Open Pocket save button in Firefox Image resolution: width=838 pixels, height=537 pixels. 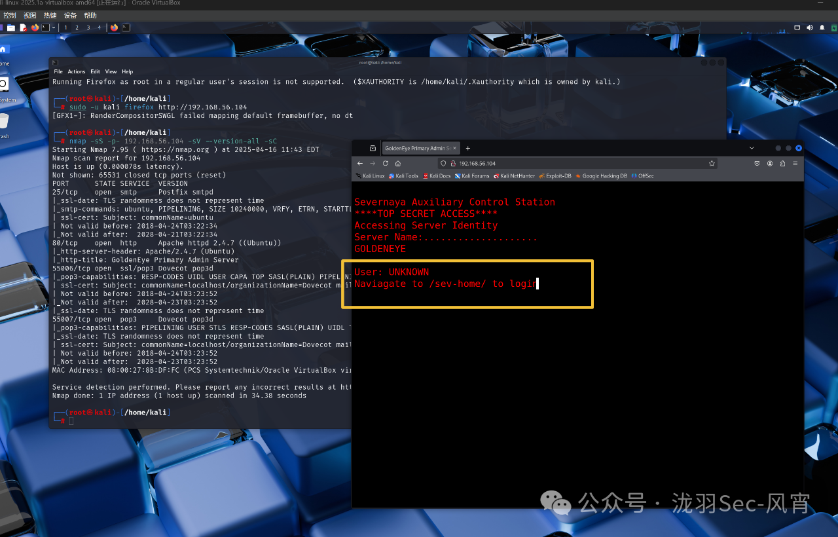tap(757, 163)
